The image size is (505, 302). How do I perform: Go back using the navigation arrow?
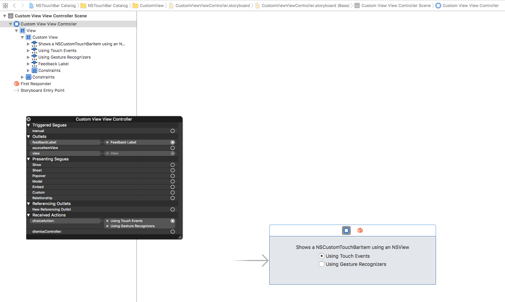click(14, 6)
